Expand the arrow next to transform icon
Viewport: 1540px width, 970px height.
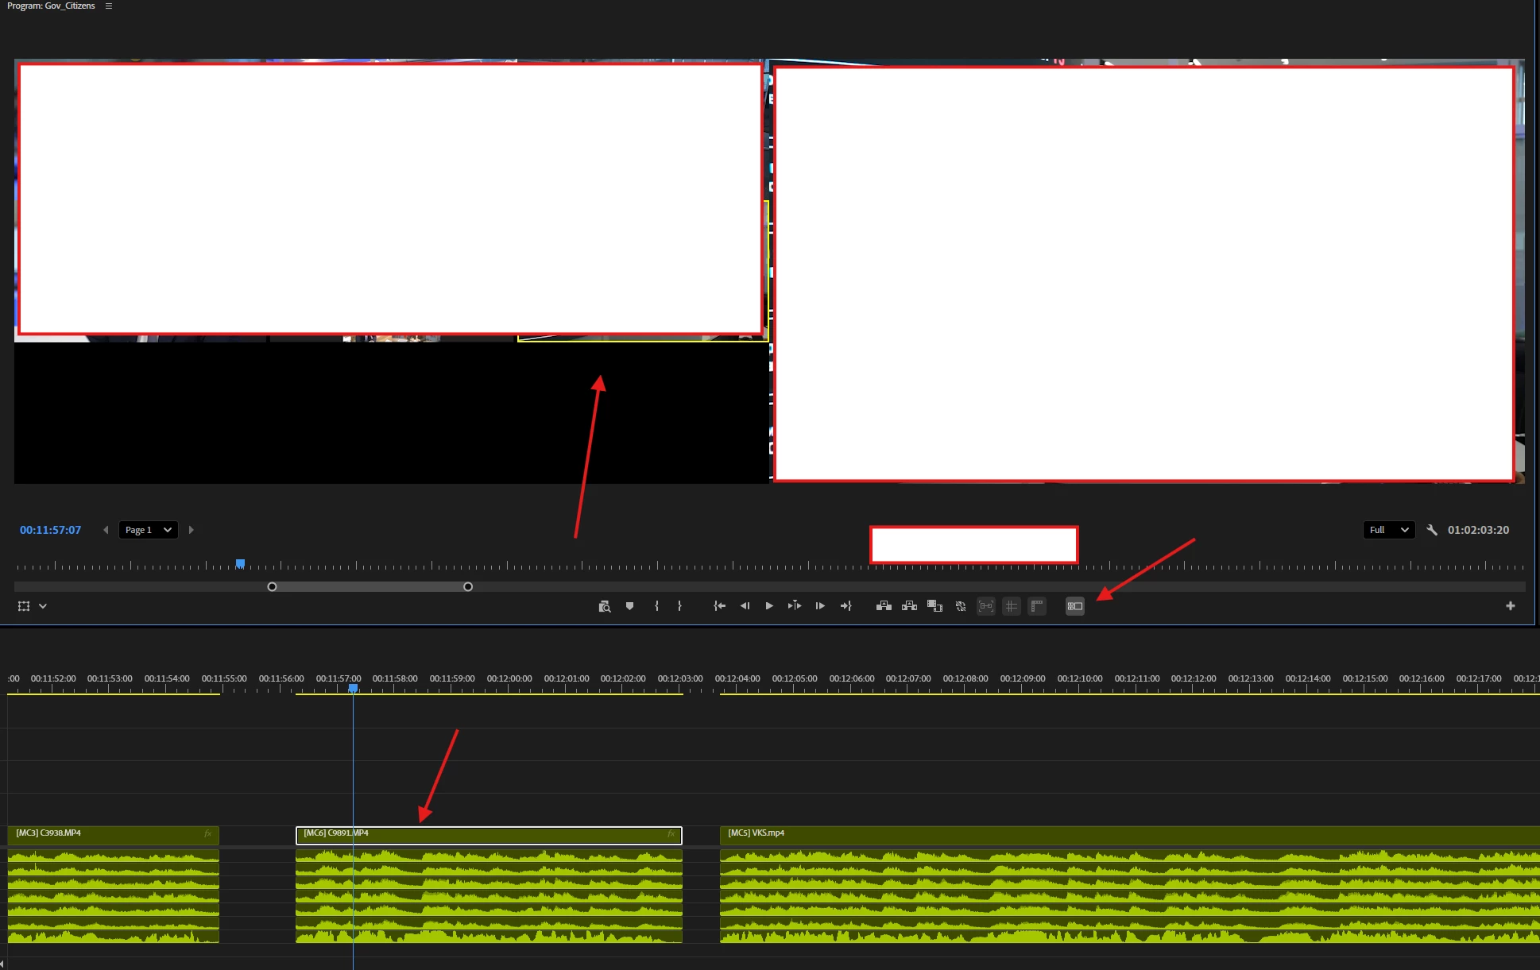point(43,606)
